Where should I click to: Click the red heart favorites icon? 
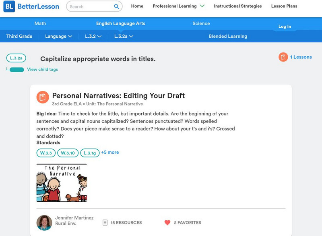(x=167, y=222)
